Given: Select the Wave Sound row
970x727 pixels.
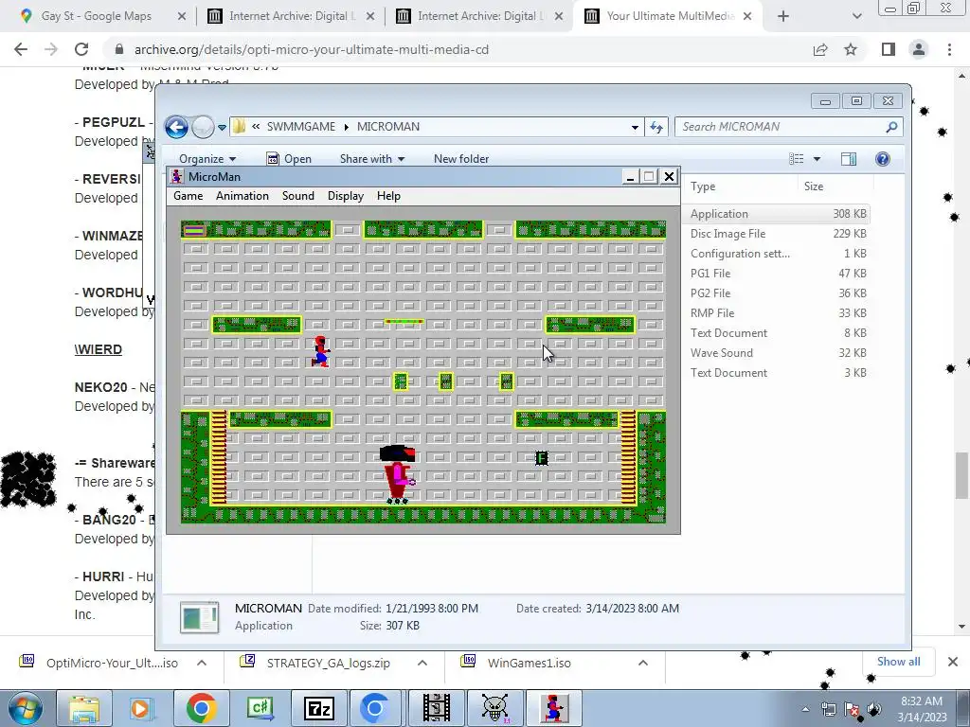Looking at the screenshot, I should [778, 353].
